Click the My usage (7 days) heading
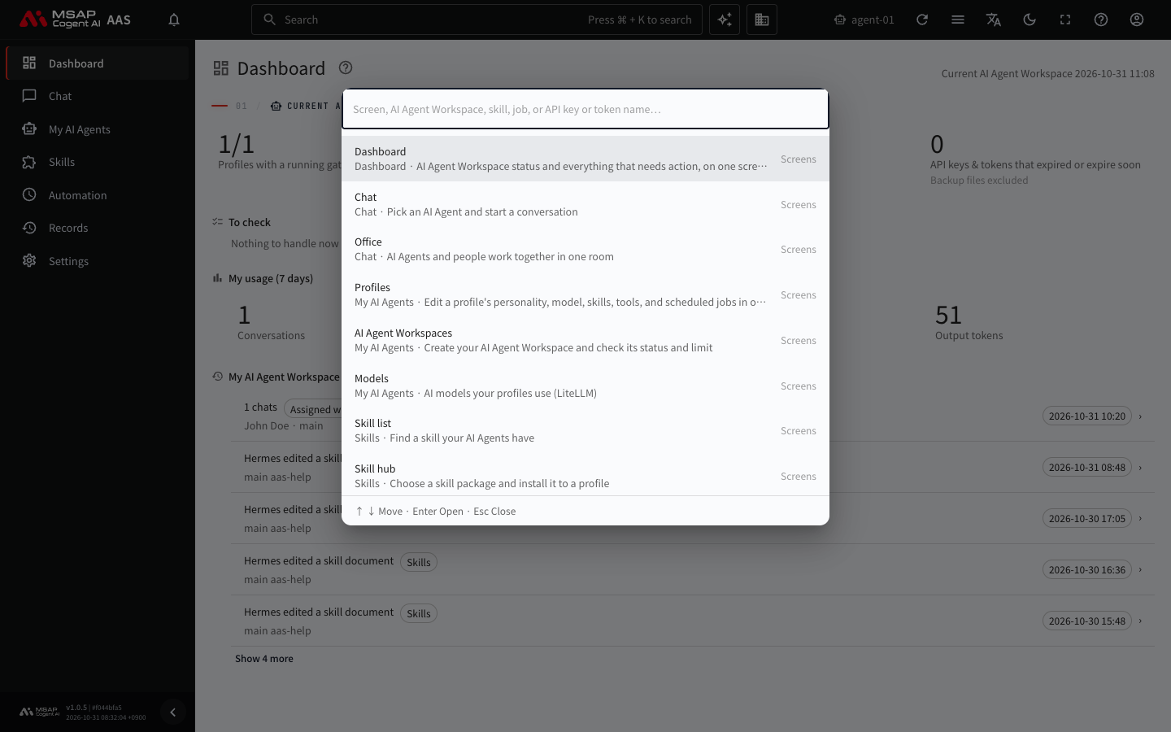The image size is (1171, 732). coord(271,278)
